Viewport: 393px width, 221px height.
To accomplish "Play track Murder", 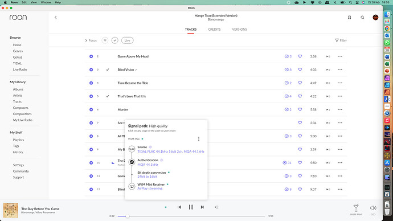I will tap(91, 109).
